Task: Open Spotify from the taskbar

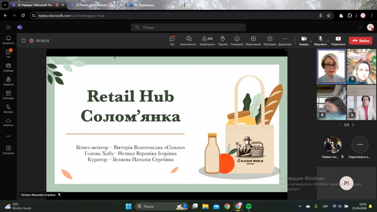Action: [249, 206]
